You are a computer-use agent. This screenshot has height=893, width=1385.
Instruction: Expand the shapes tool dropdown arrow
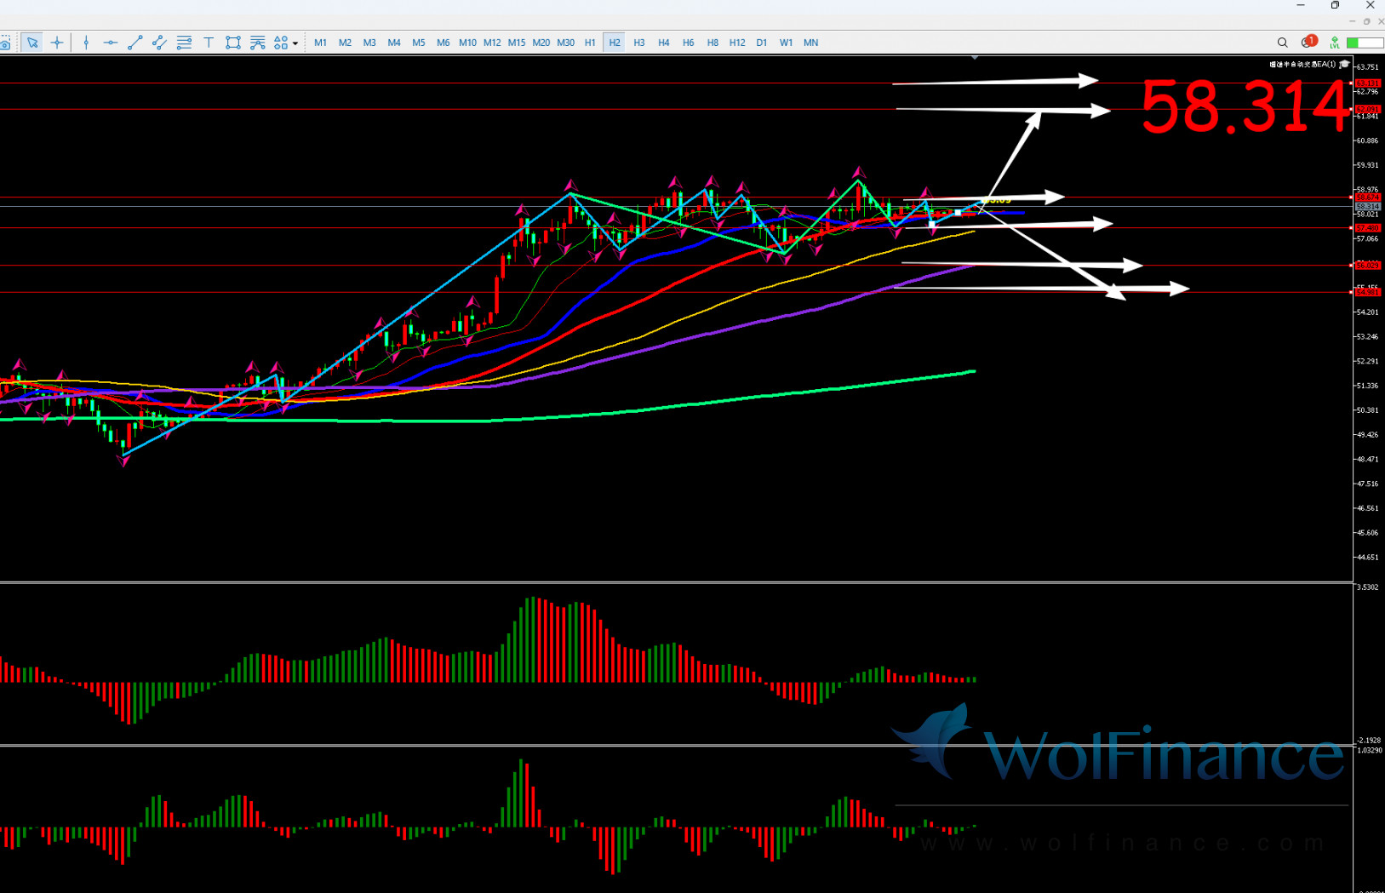[295, 43]
